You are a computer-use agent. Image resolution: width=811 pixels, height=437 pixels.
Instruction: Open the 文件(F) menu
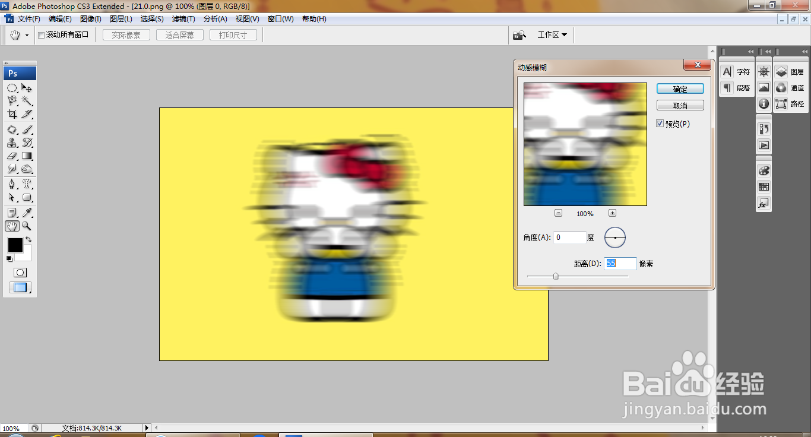tap(28, 19)
